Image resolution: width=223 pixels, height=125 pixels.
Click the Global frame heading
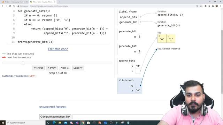[128, 11]
